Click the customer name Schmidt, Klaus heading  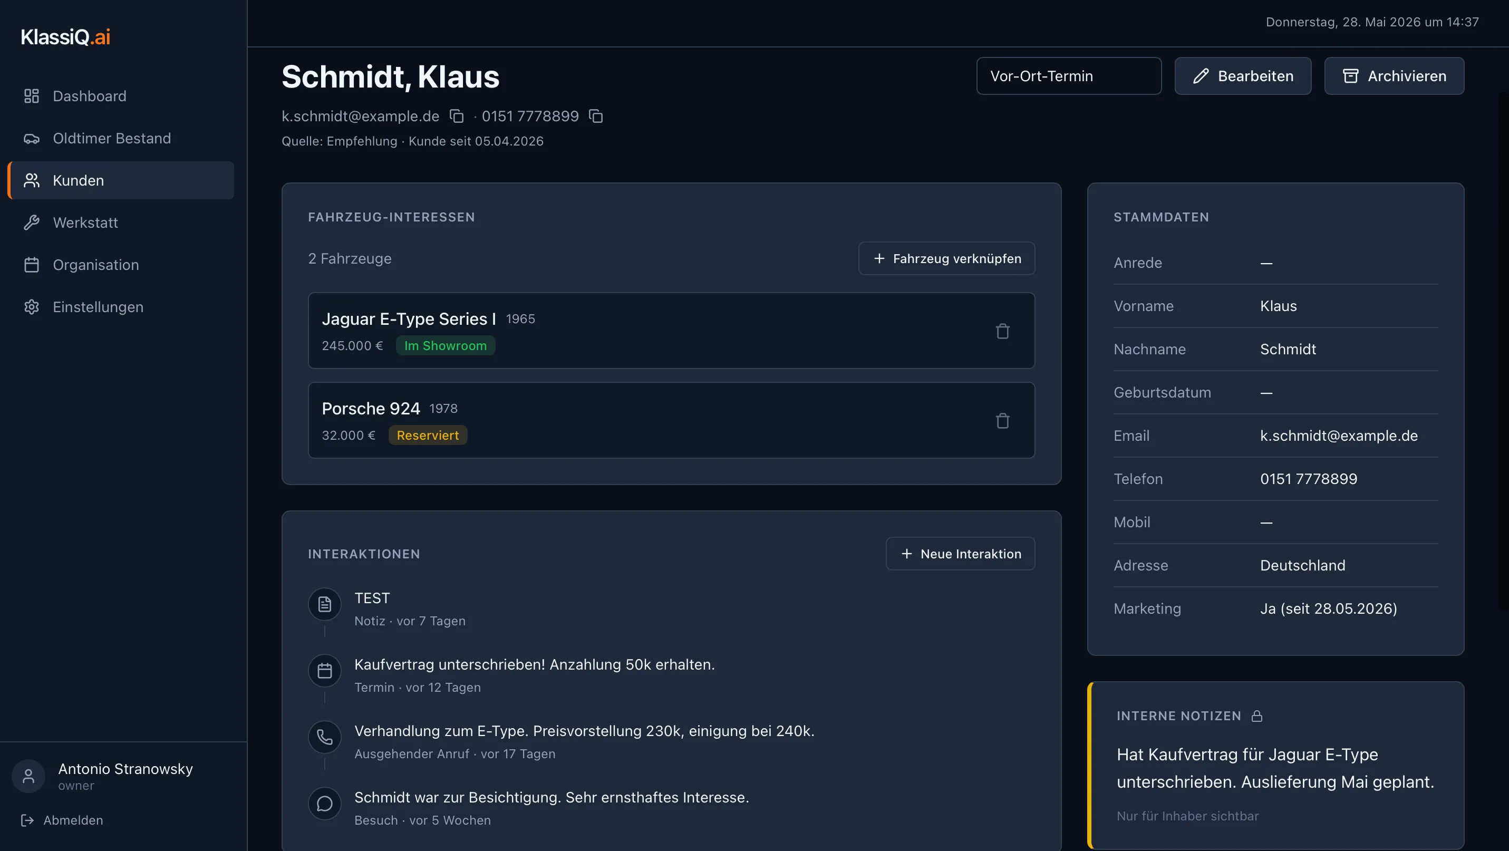390,77
